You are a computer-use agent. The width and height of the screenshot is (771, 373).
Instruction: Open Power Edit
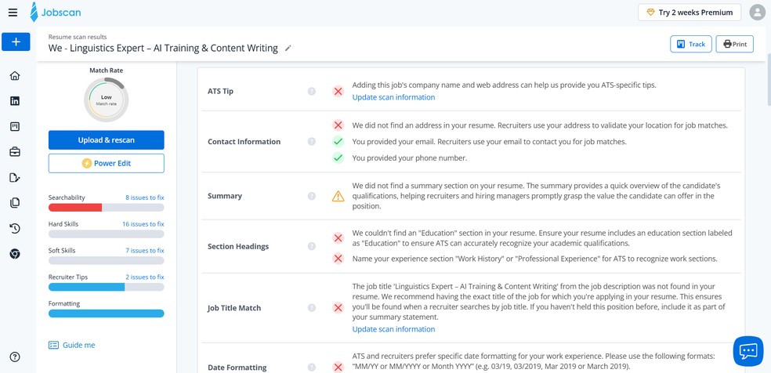click(107, 163)
